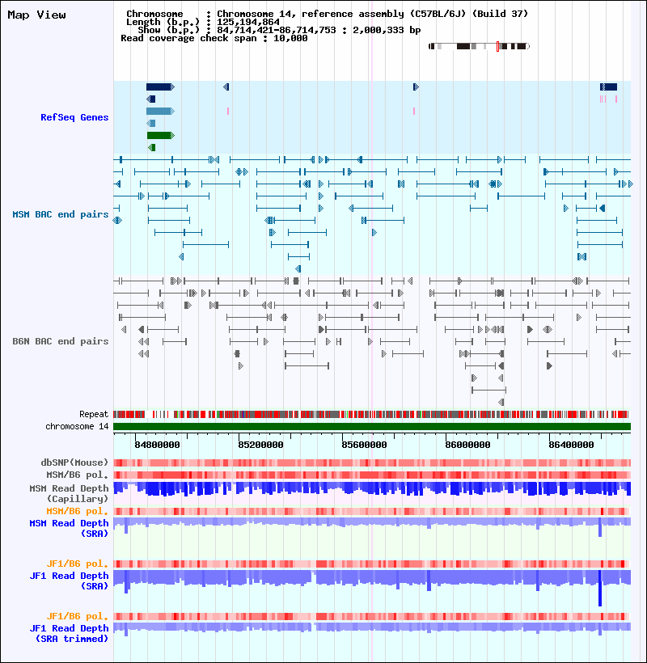Click the 85600000 axis coordinate label
647x663 pixels.
(364, 445)
